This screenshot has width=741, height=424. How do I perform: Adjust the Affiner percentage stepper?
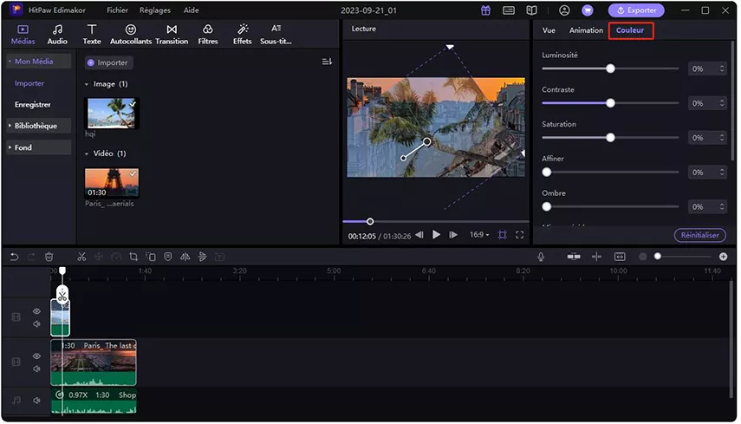(x=722, y=173)
